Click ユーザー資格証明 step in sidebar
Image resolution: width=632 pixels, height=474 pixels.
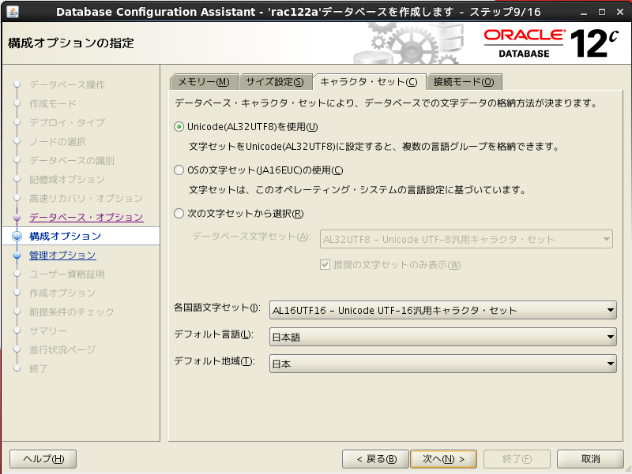pos(67,274)
